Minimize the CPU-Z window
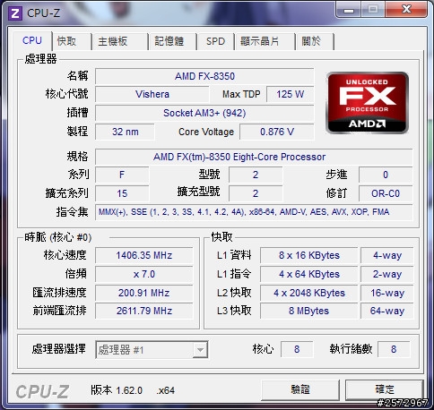Viewport: 434px width, 410px height. [x=349, y=10]
